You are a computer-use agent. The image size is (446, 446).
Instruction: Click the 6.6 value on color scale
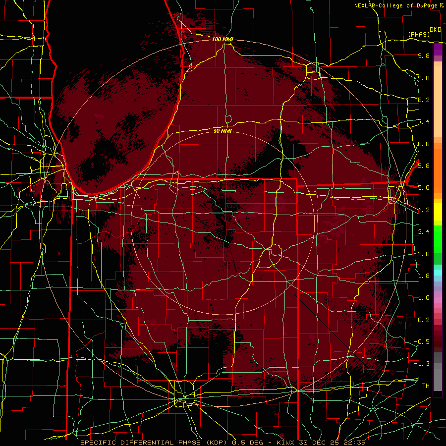(x=424, y=144)
